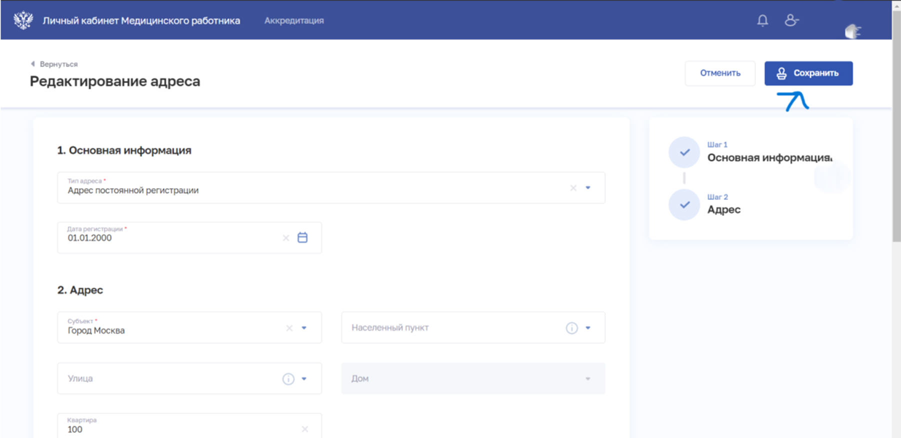Expand the Тип адреса dropdown arrow

click(x=588, y=188)
